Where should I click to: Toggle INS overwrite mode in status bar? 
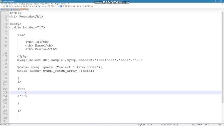click(219, 125)
